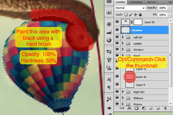
Task: Toggle visibility of Right Girl group
Action: 117,92
